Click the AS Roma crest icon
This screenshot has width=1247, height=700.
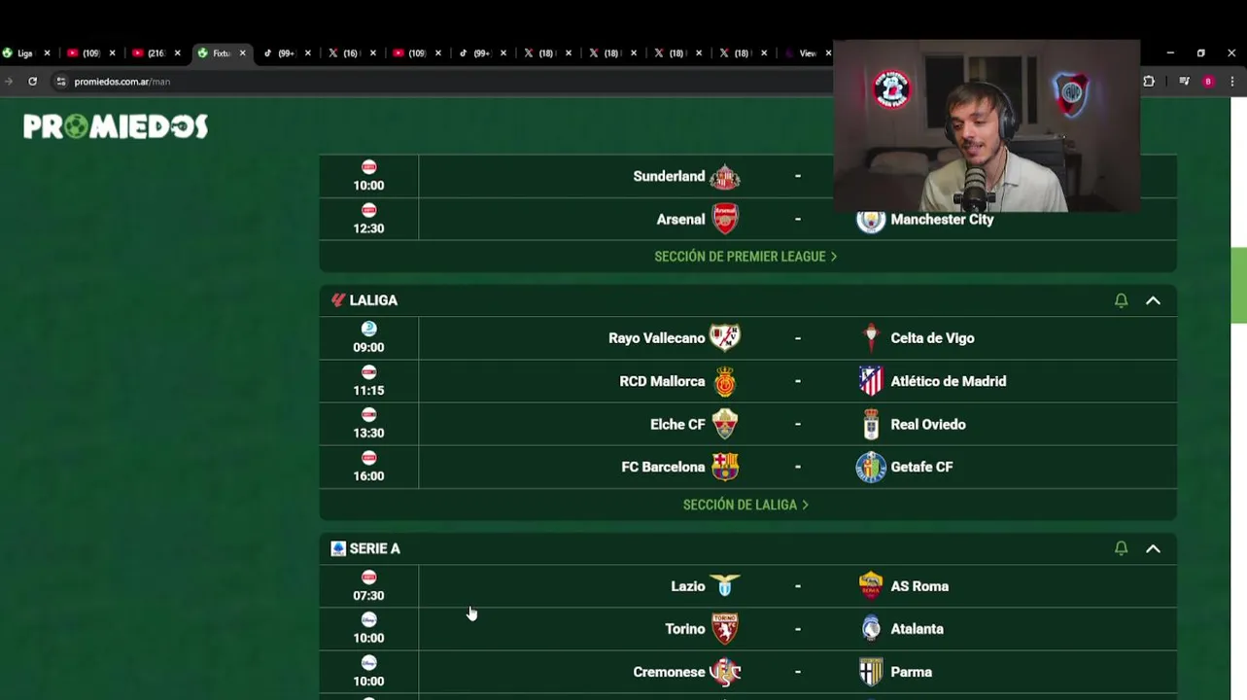click(871, 585)
